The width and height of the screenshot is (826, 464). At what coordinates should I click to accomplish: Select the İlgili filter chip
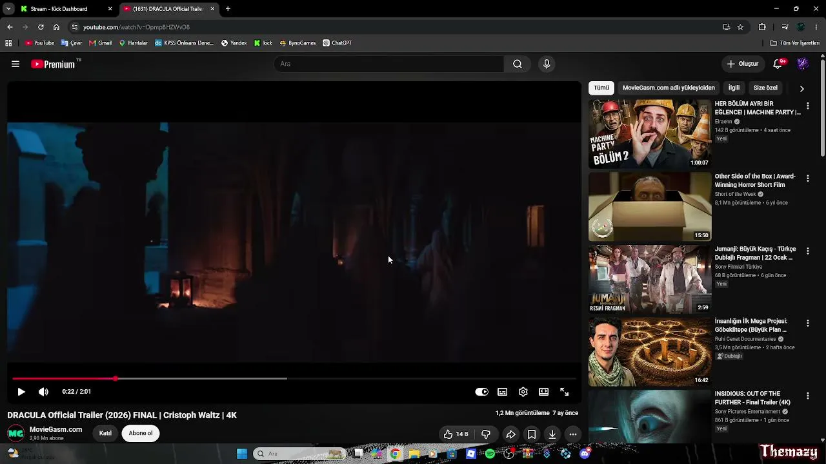pyautogui.click(x=734, y=88)
